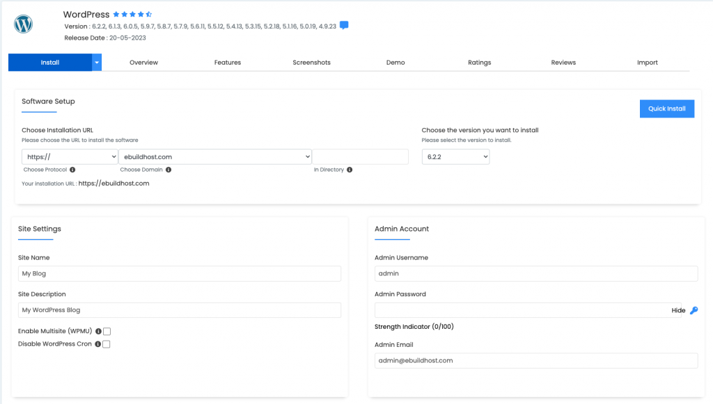Open the https:// protocol dropdown
The height and width of the screenshot is (404, 713).
tap(70, 156)
